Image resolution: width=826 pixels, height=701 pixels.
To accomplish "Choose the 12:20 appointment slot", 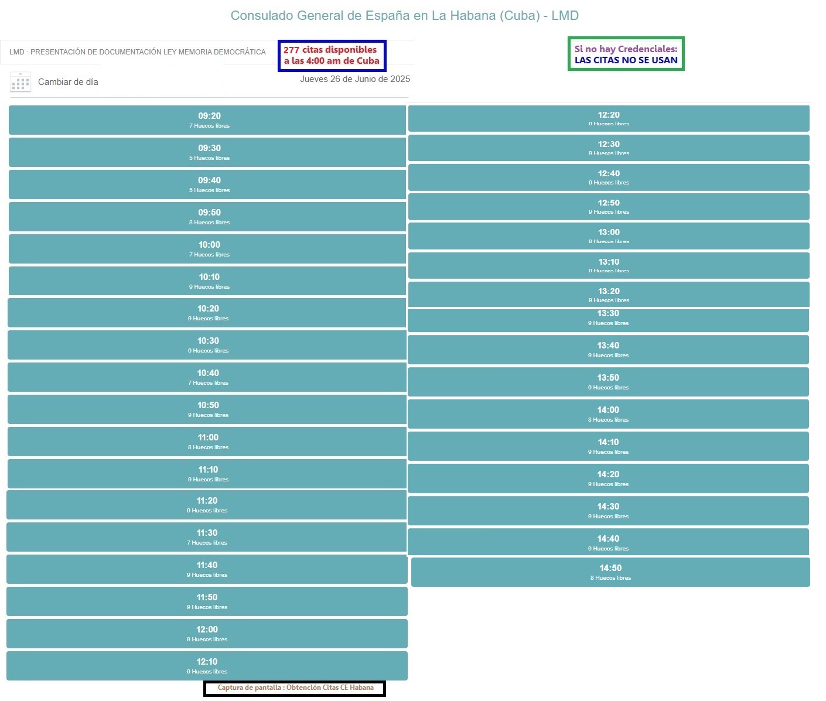I will (609, 118).
